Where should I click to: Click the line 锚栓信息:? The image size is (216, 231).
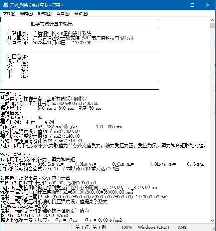pyautogui.click(x=11, y=113)
